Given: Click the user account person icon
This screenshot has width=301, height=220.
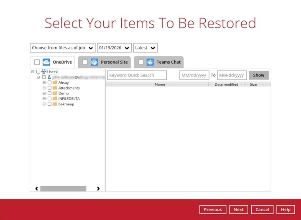Looking at the screenshot, I should [49, 77].
